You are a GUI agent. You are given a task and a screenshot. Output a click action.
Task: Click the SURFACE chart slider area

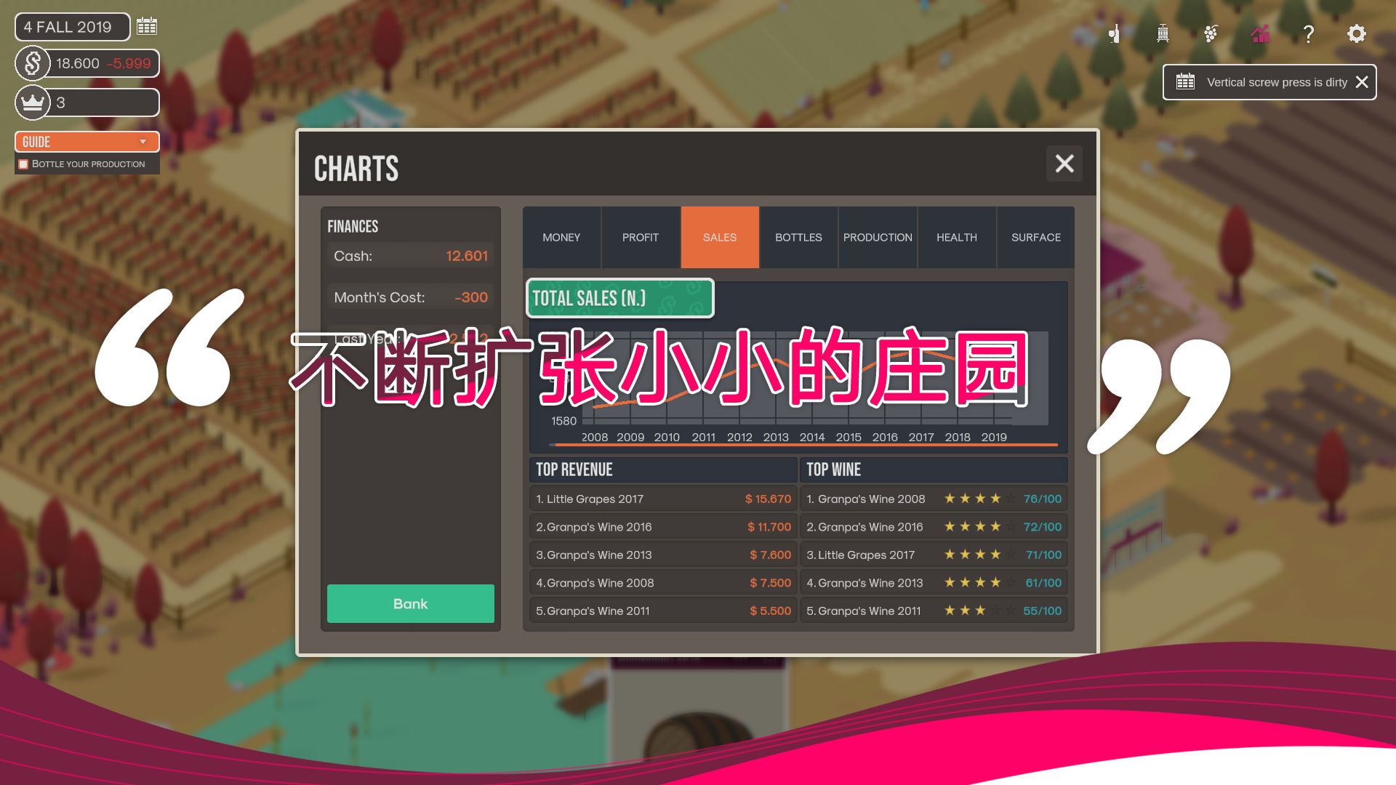point(1035,237)
